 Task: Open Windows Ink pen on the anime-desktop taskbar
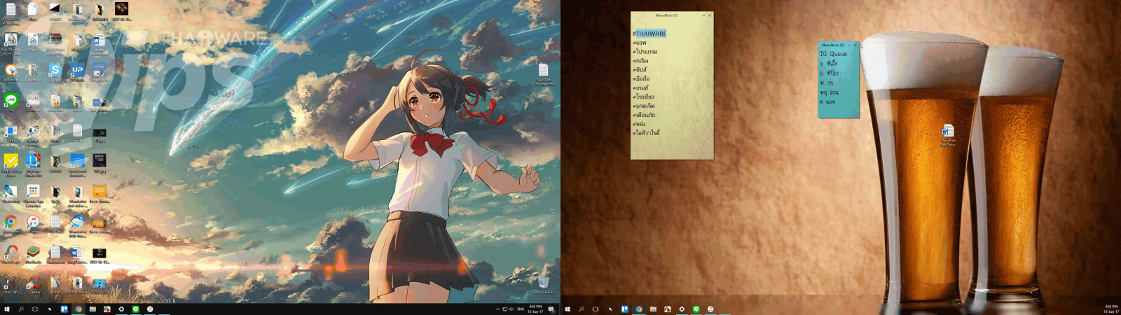click(x=50, y=309)
